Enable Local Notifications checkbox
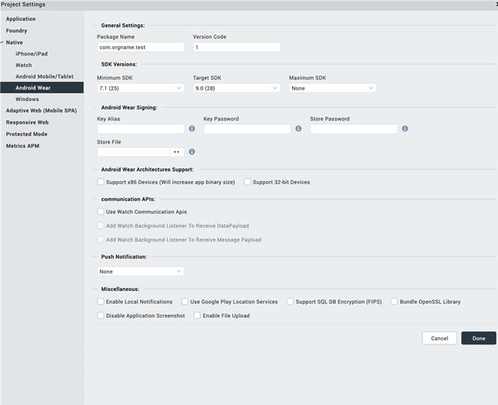Viewport: 498px width, 405px height. coord(100,302)
